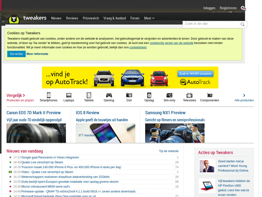
Task: Select the Dslr camera category icon
Action: (129, 96)
